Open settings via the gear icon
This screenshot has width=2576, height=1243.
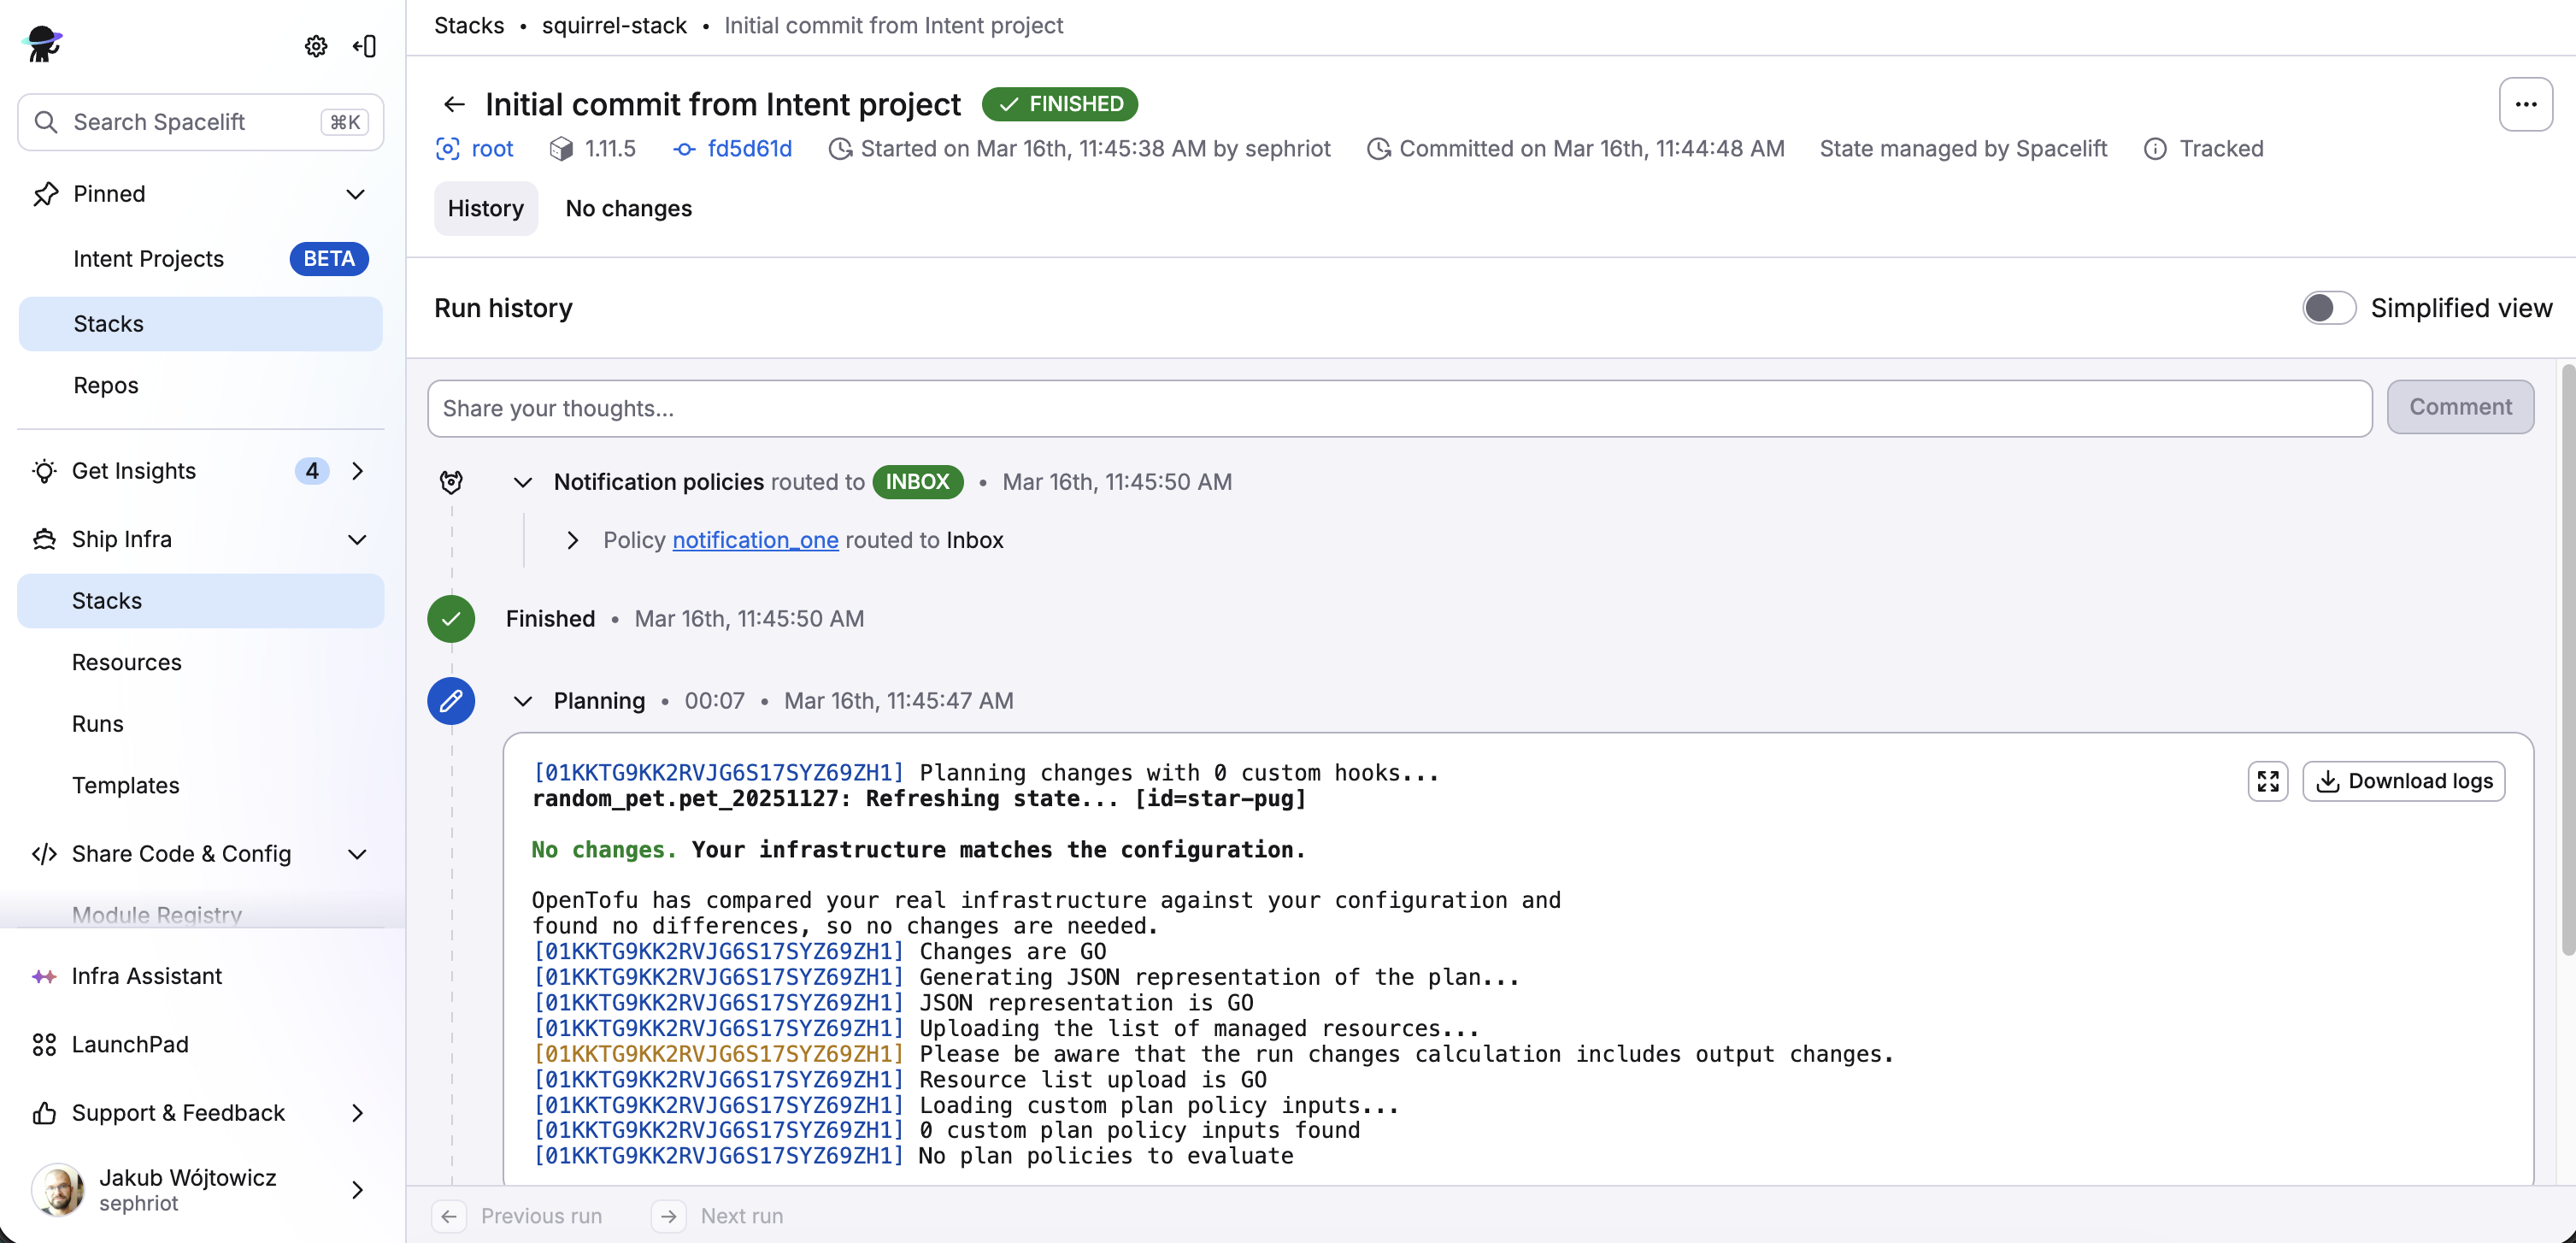tap(316, 46)
